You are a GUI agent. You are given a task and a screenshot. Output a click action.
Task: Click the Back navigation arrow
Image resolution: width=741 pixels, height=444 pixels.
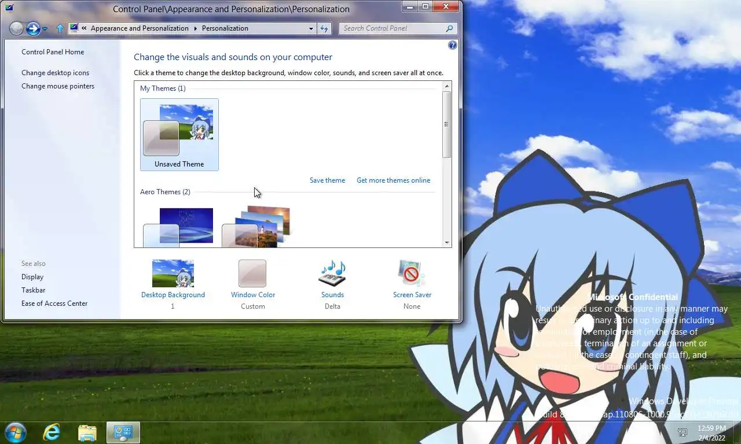17,28
